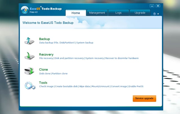Open Mount/Unmount tool
Screen dimensions: 180x114
click(x=100, y=87)
